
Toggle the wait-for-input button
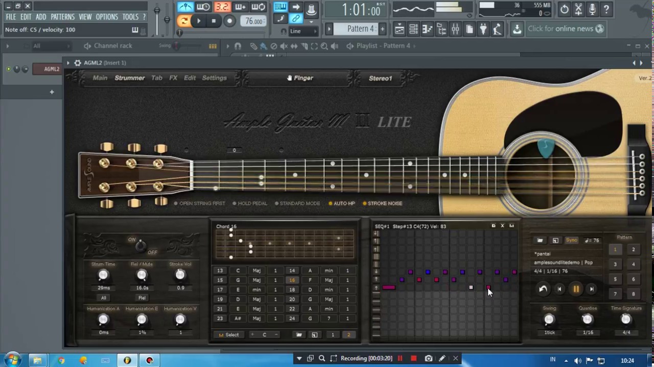coord(203,7)
